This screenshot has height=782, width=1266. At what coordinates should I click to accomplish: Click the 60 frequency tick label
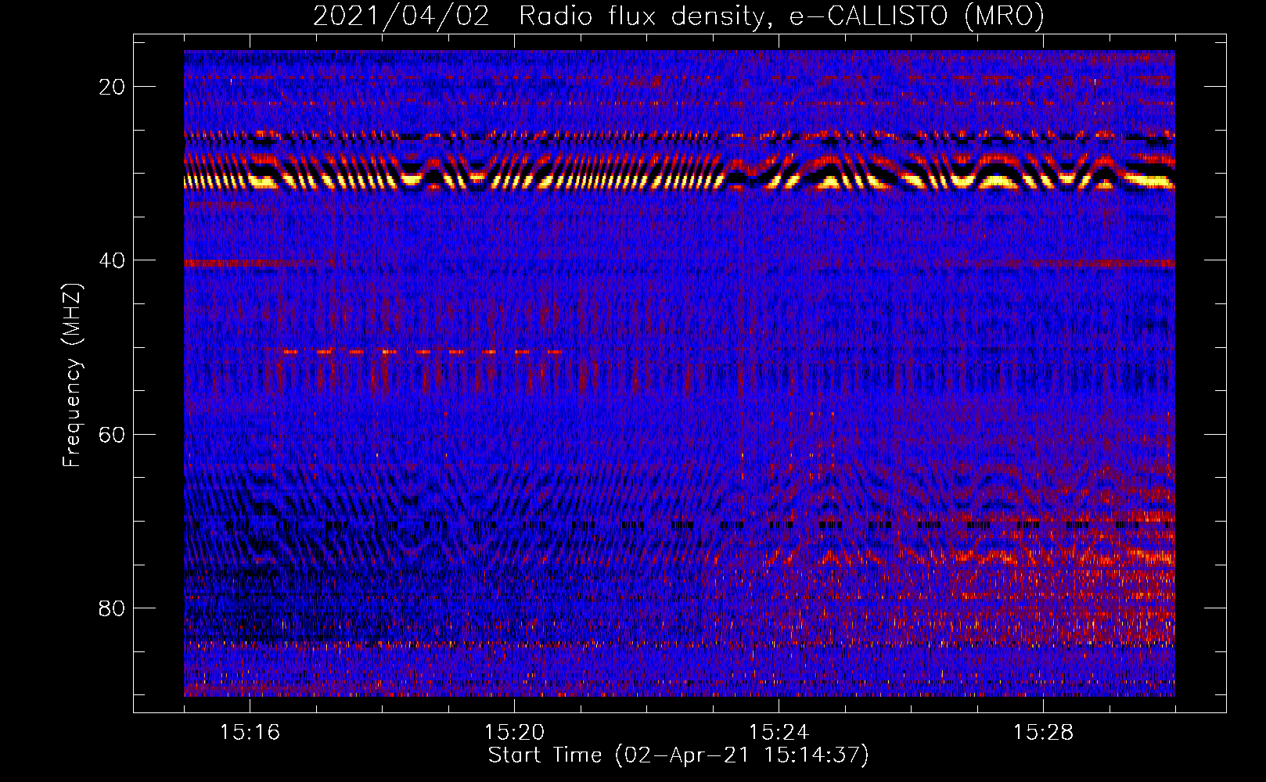[112, 434]
